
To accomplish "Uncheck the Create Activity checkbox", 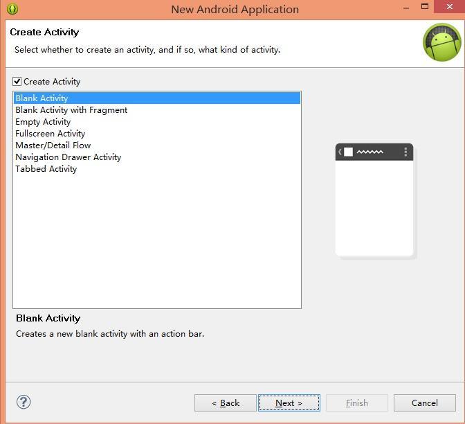I will (x=17, y=82).
